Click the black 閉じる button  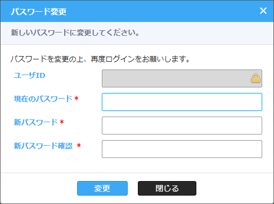[x=167, y=188]
